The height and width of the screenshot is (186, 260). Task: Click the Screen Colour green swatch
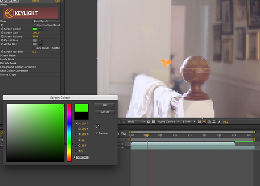click(35, 29)
